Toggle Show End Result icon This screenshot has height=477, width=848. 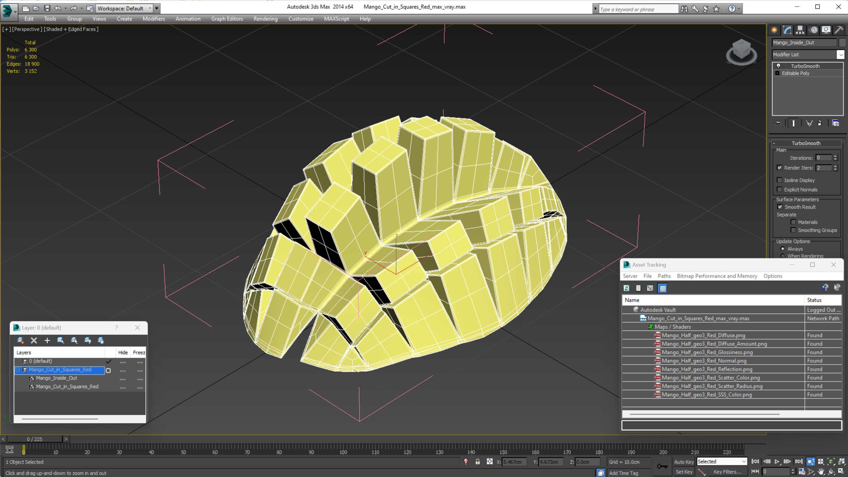[793, 123]
